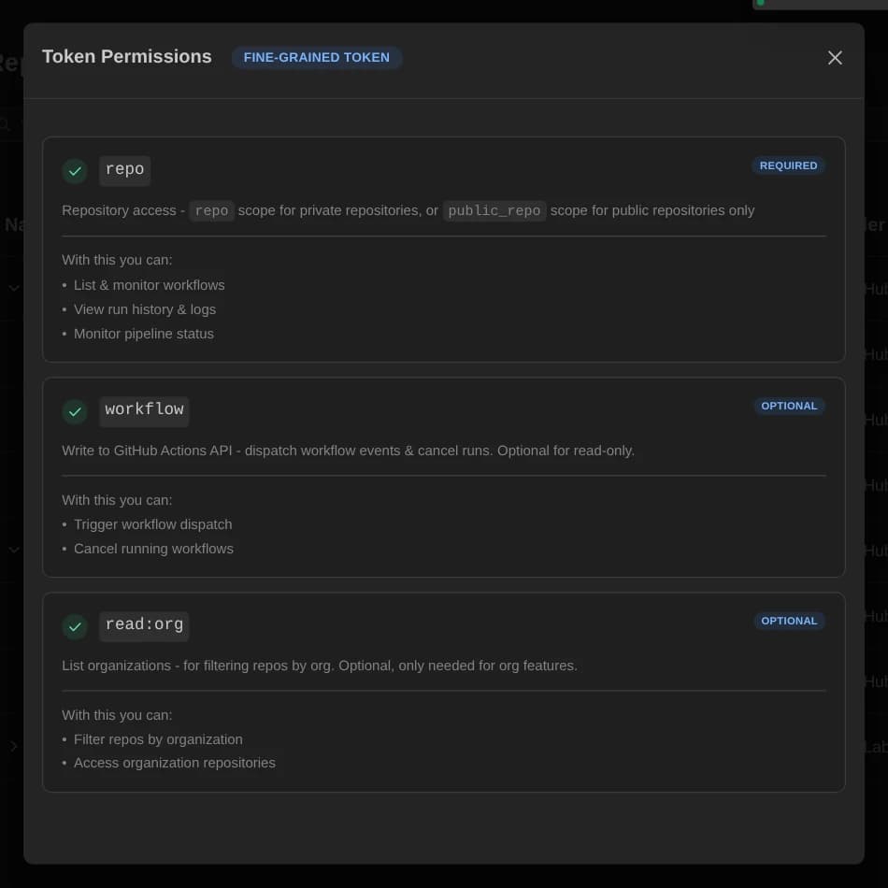
Task: Click 'Monitor pipeline status' item
Action: tap(144, 334)
